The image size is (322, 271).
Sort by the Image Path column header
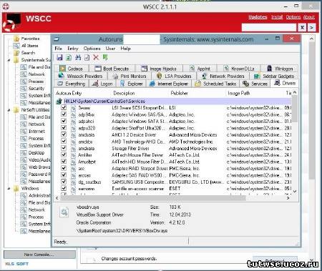(x=239, y=93)
